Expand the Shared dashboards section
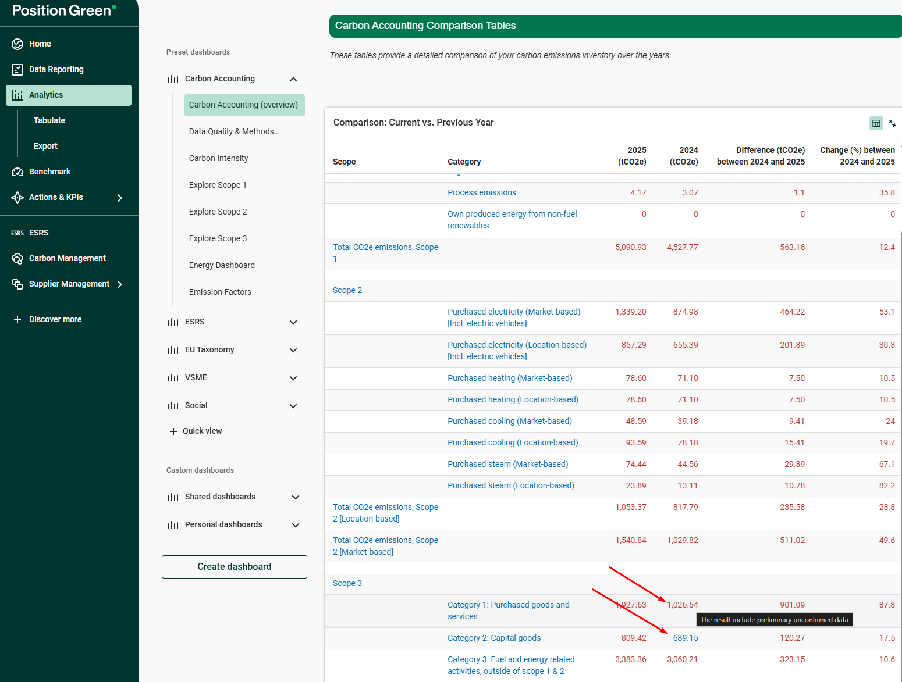The width and height of the screenshot is (902, 682). point(296,497)
